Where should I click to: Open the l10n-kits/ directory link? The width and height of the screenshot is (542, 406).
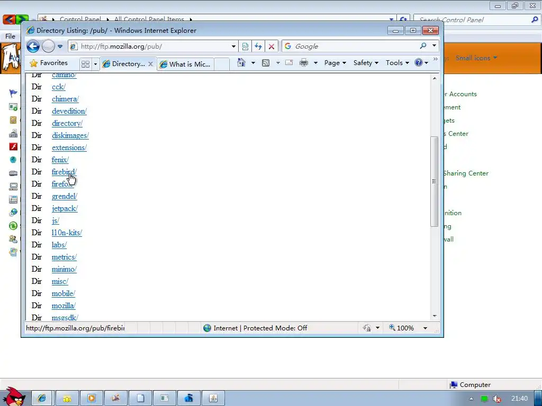click(x=67, y=233)
